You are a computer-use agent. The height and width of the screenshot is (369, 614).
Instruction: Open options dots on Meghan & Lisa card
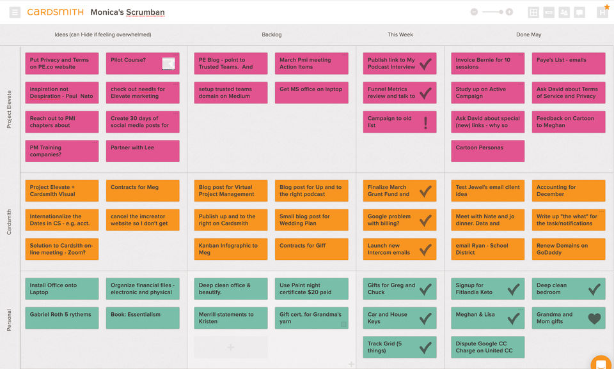pos(521,310)
